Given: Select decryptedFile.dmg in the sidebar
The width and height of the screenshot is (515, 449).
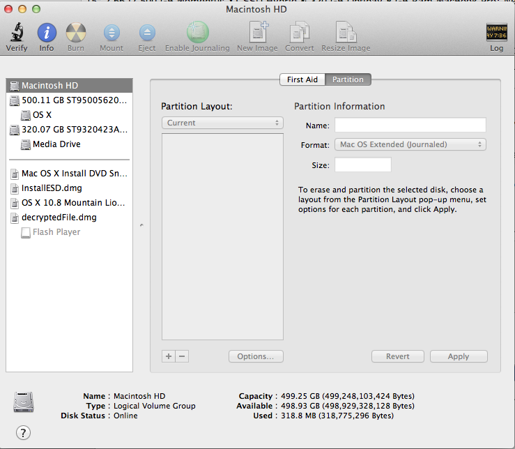Looking at the screenshot, I should point(69,218).
